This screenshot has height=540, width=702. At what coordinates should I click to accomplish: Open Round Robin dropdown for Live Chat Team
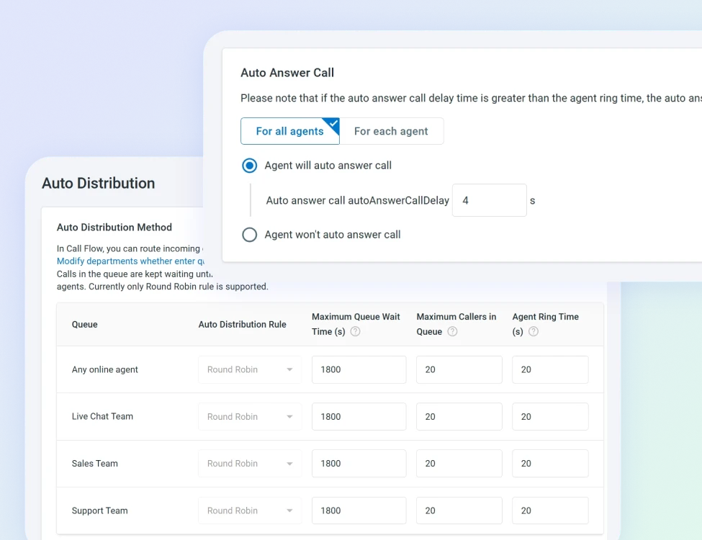click(x=250, y=417)
